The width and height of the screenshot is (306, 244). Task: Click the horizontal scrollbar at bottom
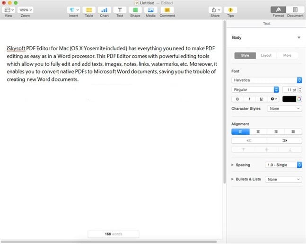pyautogui.click(x=109, y=242)
